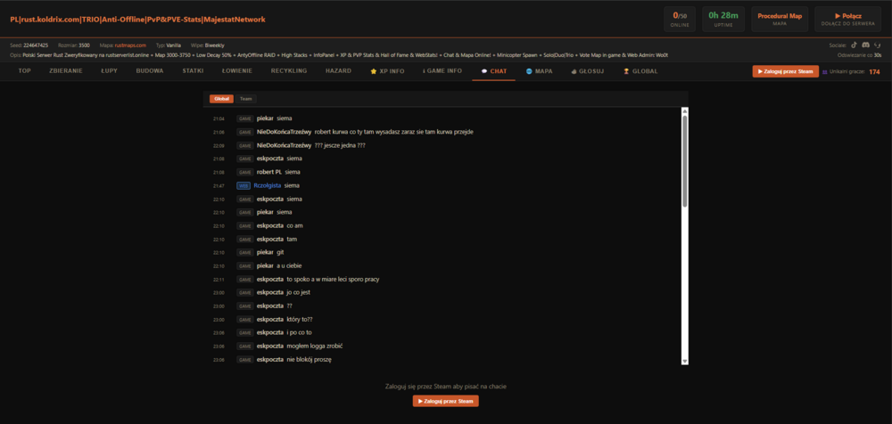Open the rustmaps.com map link
Viewport: 892px width, 424px height.
point(130,45)
